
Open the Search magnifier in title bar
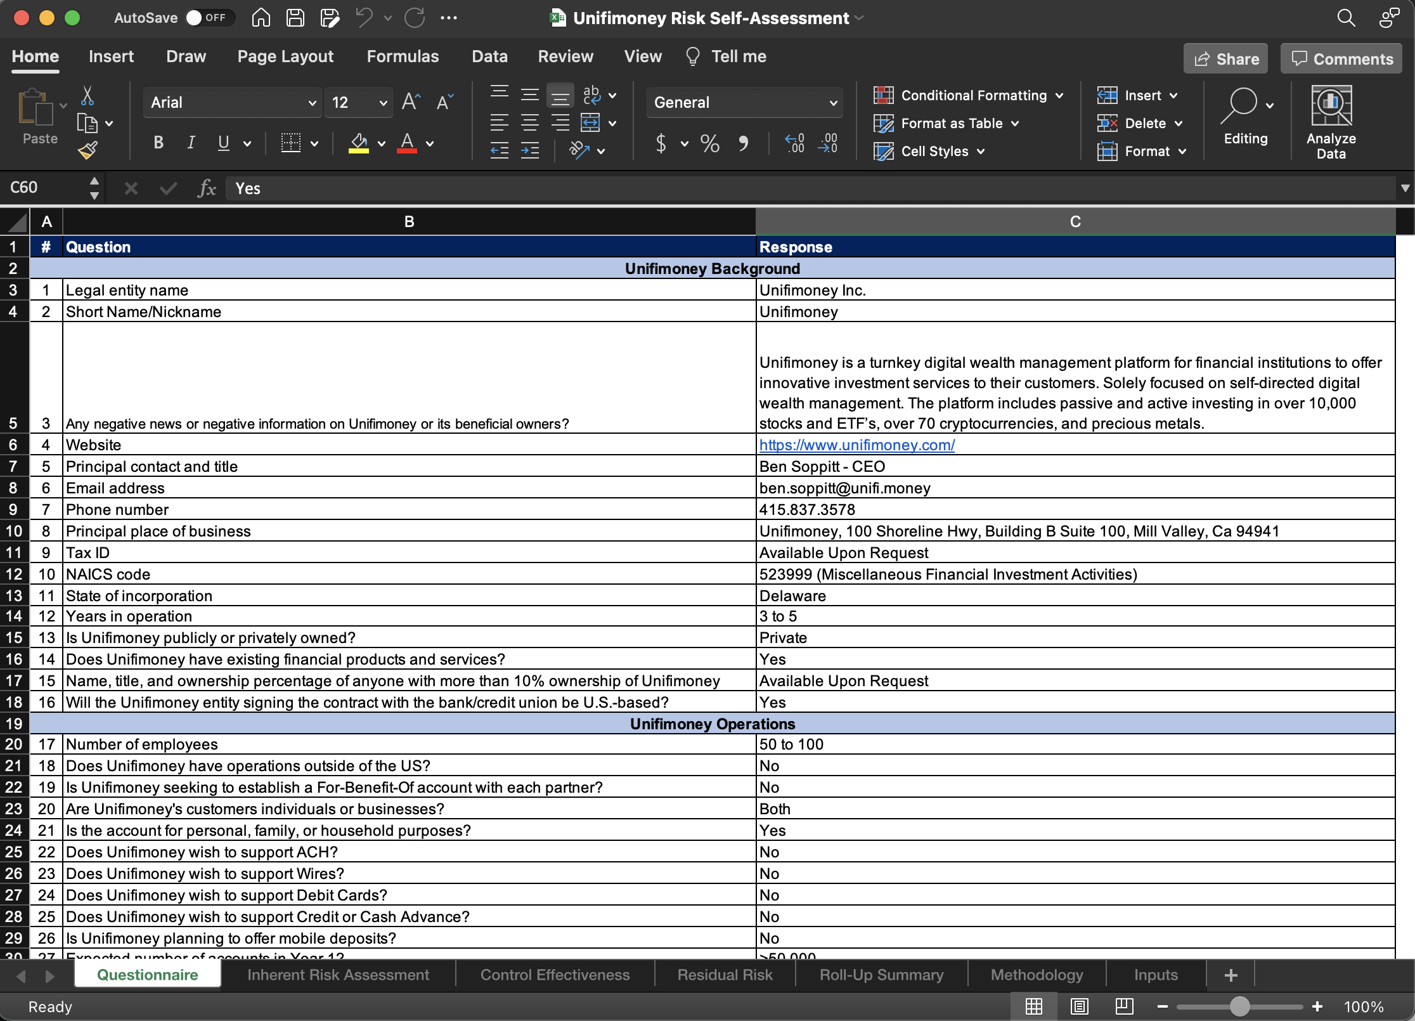(1347, 18)
